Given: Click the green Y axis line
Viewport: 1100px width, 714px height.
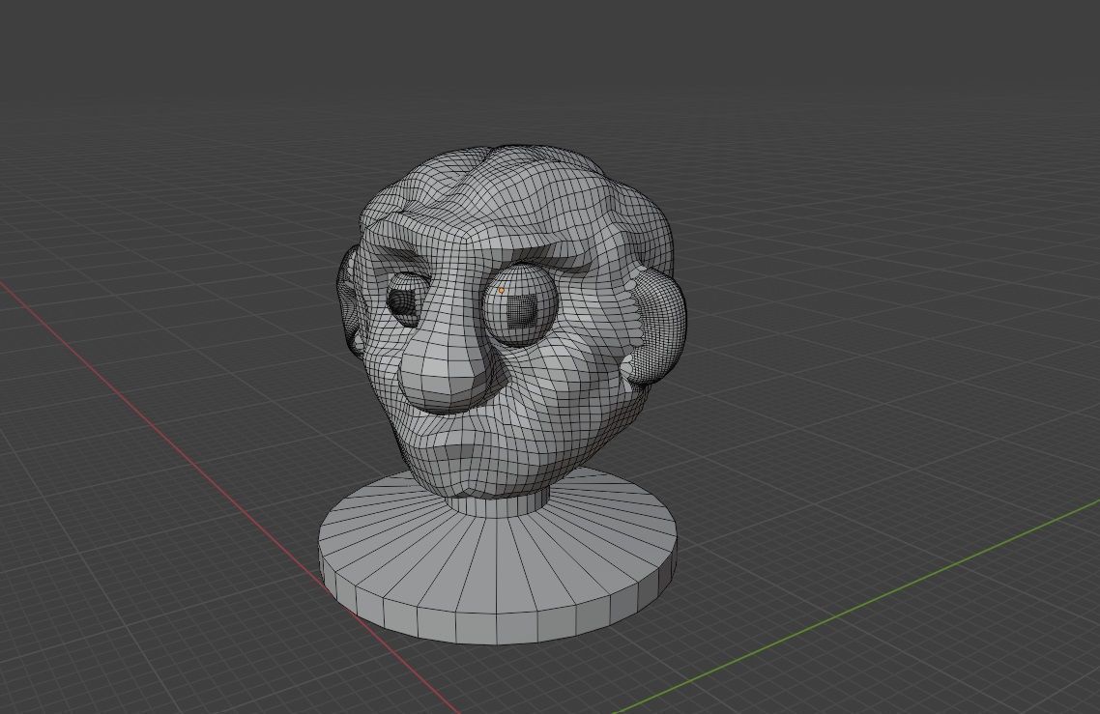Looking at the screenshot, I should tap(855, 607).
